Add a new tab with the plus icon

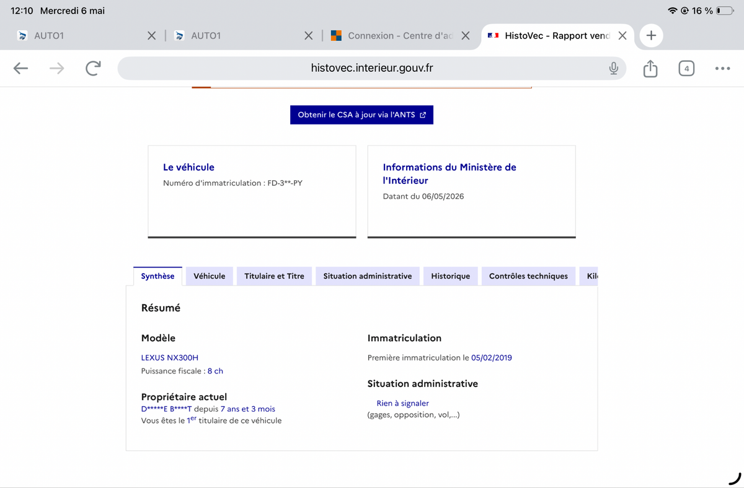tap(651, 35)
